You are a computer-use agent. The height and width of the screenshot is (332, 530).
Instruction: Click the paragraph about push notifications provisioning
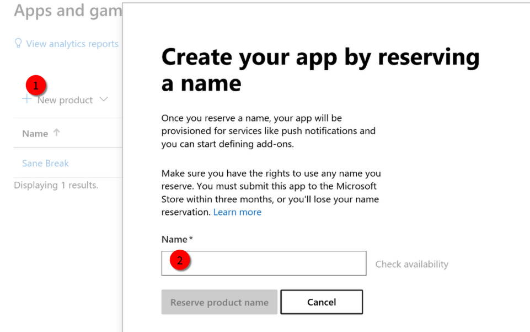tap(268, 131)
